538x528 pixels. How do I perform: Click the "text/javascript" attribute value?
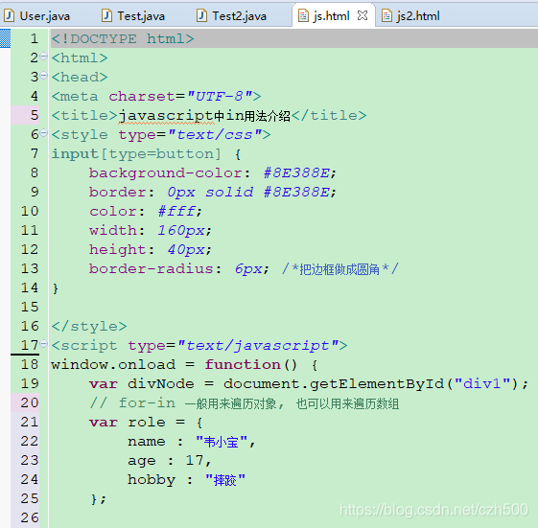(x=258, y=346)
